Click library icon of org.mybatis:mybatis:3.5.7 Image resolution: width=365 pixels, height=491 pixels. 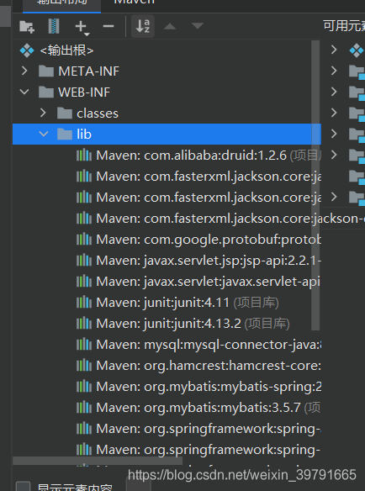point(84,408)
